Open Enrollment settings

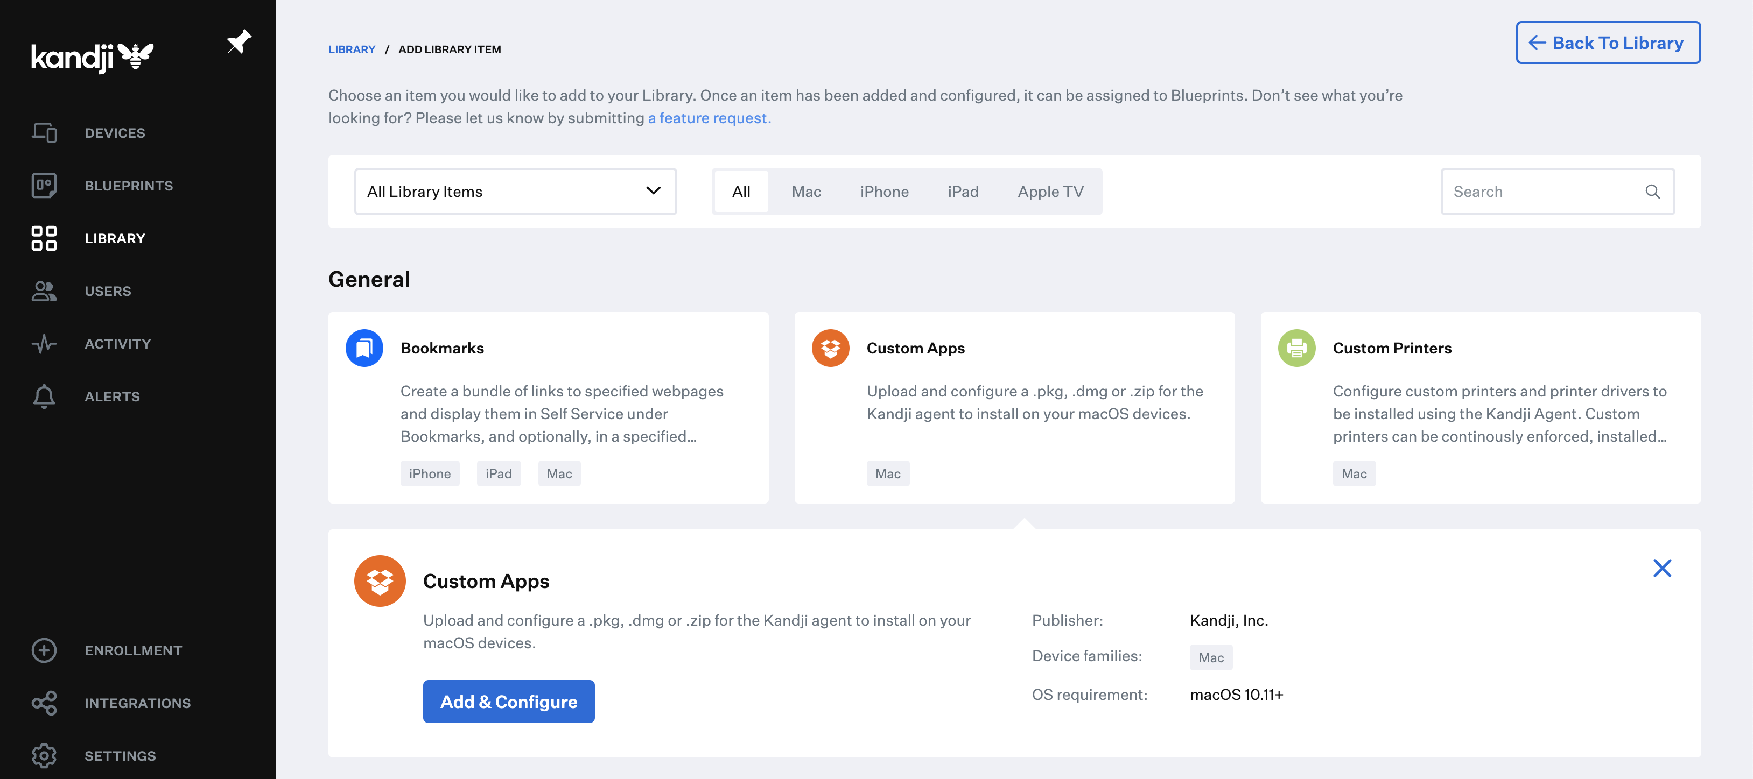click(133, 648)
